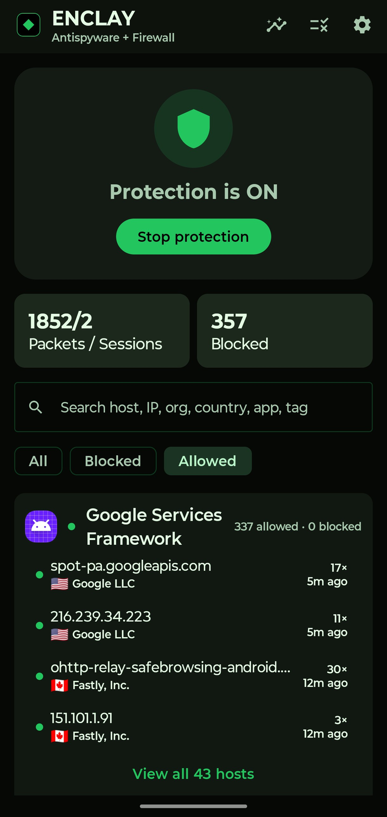Open the Google Services Framework group header
The image size is (387, 817).
point(193,526)
